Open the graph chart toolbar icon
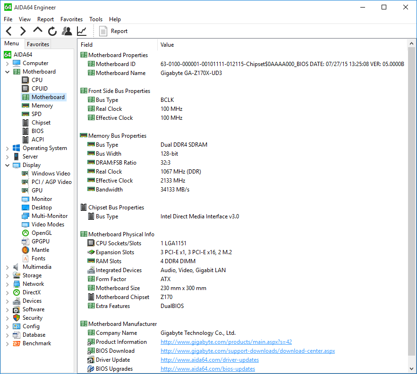 (82, 31)
